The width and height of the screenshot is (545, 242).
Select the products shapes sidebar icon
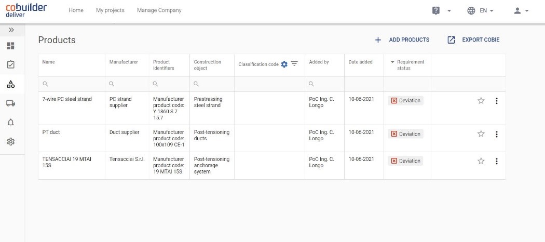point(10,84)
